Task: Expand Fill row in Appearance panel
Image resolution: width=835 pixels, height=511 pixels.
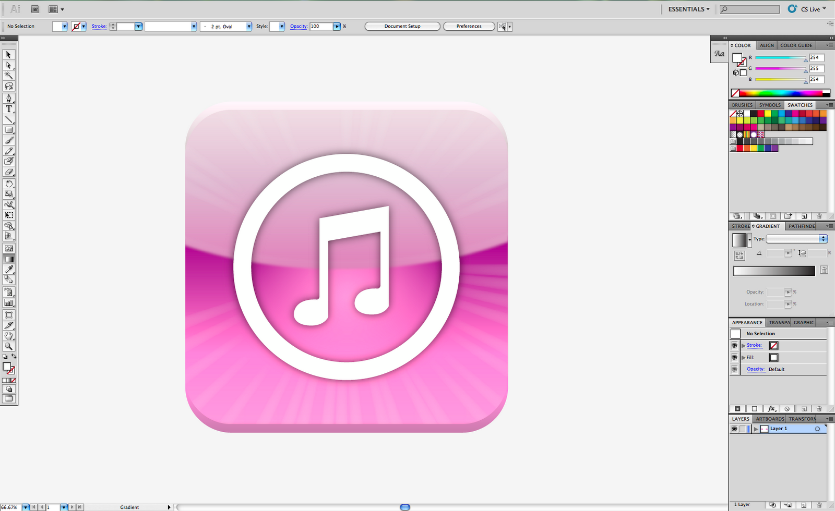Action: pos(744,357)
